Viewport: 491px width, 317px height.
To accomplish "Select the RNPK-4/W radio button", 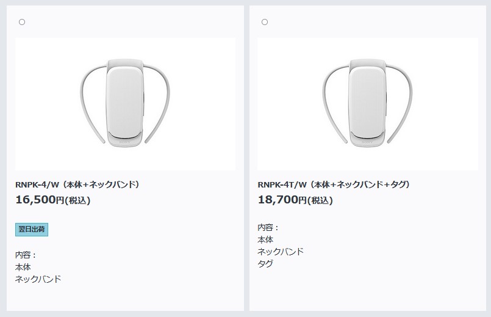I will click(22, 22).
